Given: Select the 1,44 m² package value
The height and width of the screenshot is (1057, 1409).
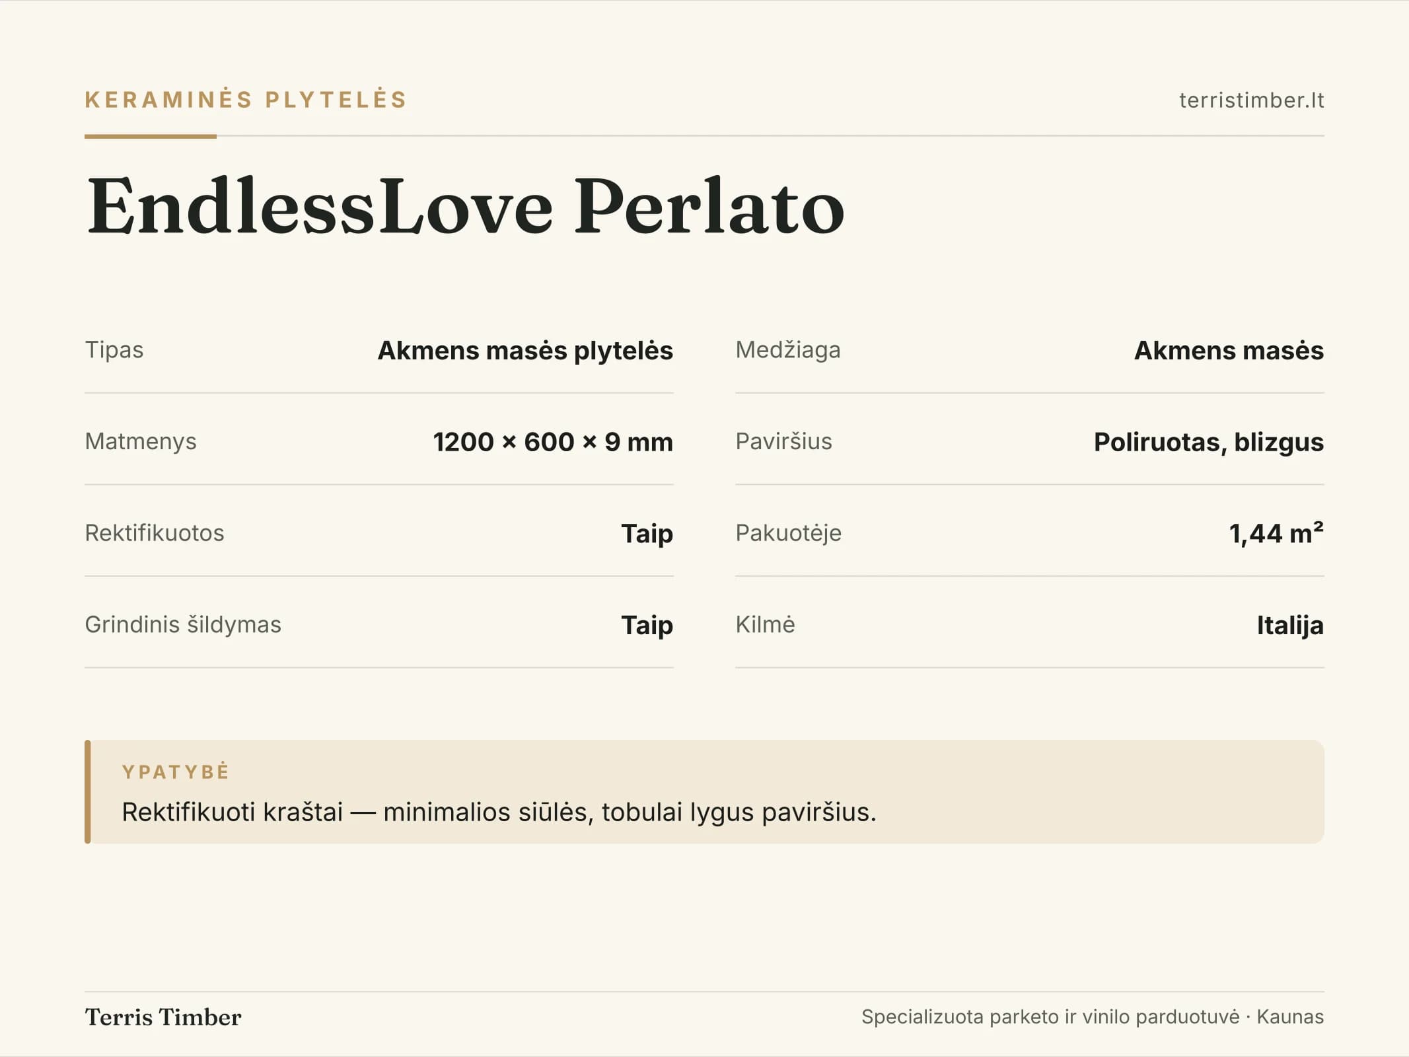Looking at the screenshot, I should 1276,533.
